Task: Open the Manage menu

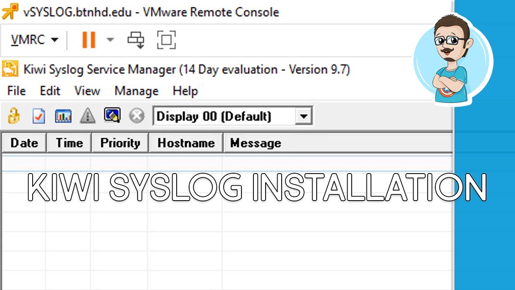Action: [x=136, y=91]
